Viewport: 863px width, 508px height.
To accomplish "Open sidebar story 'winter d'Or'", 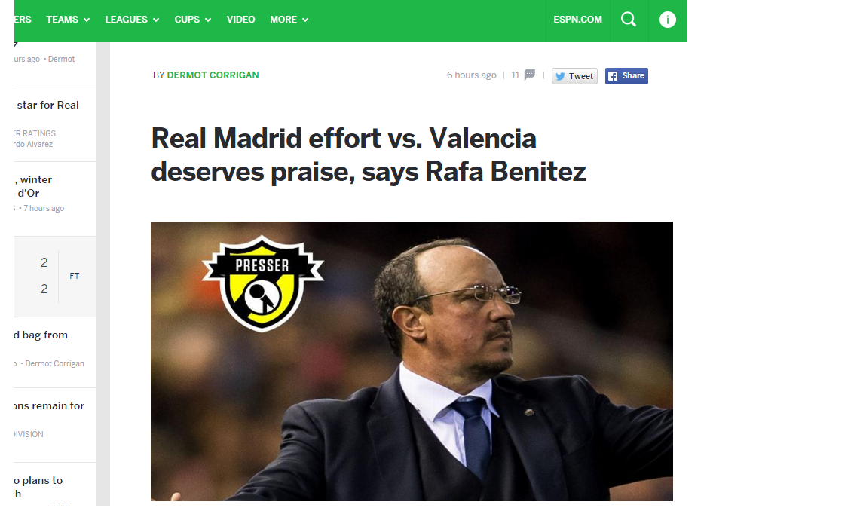I will pyautogui.click(x=34, y=186).
